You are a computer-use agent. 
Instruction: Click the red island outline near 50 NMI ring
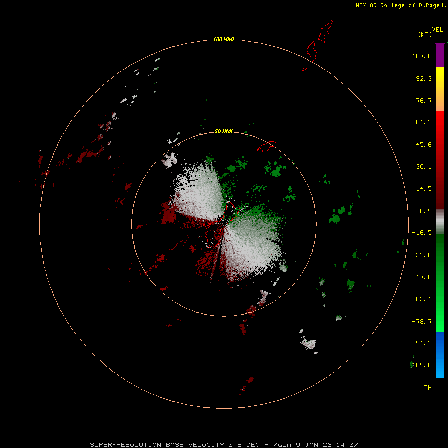click(266, 146)
